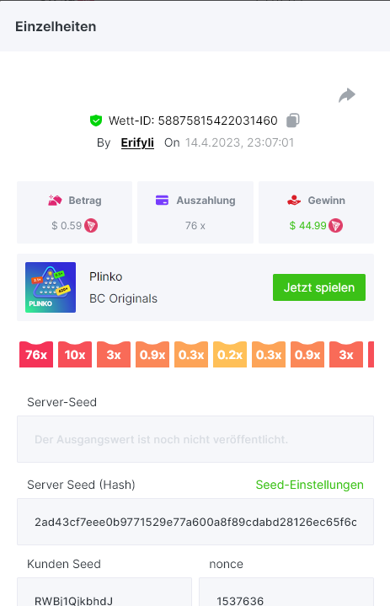Select the 76x multiplier tile

click(x=36, y=354)
